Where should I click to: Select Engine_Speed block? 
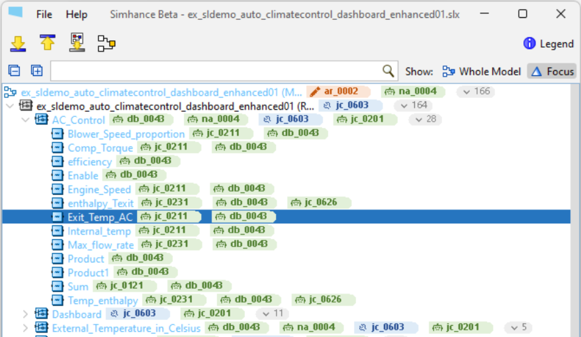pyautogui.click(x=99, y=189)
